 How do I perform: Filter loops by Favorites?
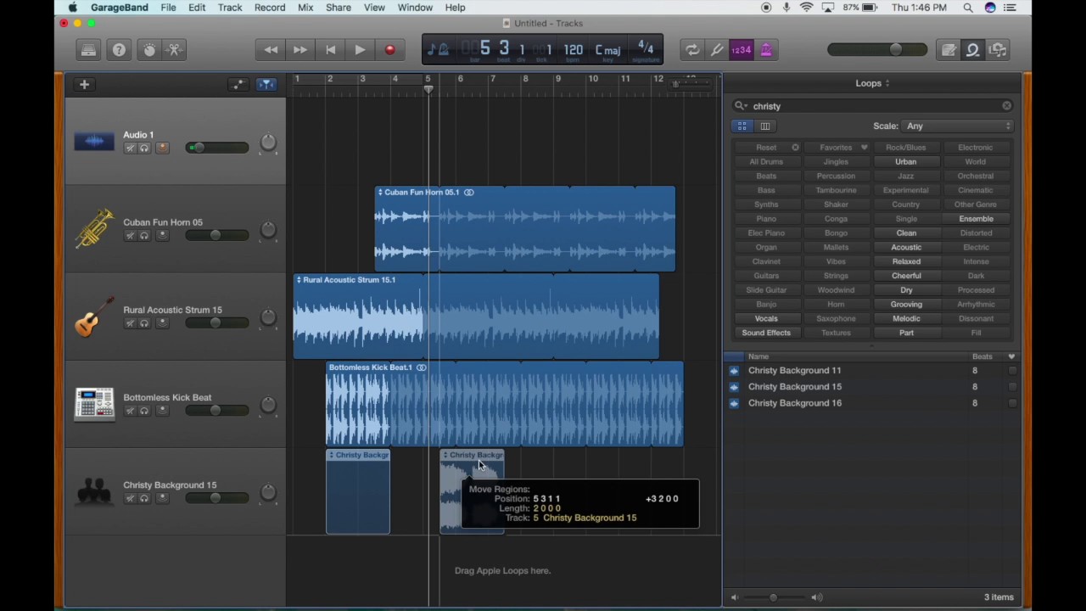click(x=836, y=148)
